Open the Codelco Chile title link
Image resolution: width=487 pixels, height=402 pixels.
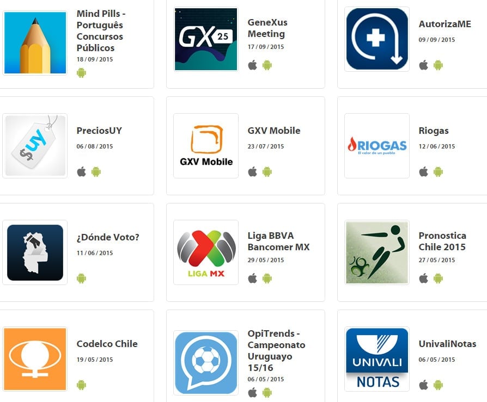click(107, 344)
